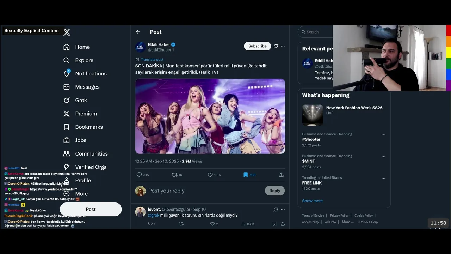Open the More options for #Shooter trend
451x254 pixels.
tap(383, 135)
